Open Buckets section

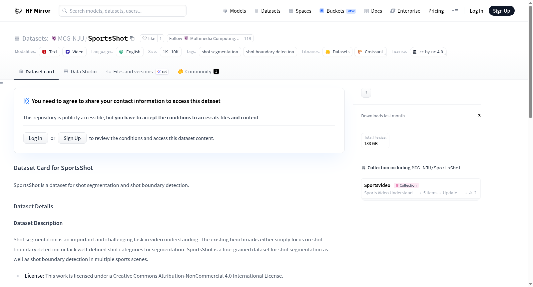pyautogui.click(x=337, y=11)
